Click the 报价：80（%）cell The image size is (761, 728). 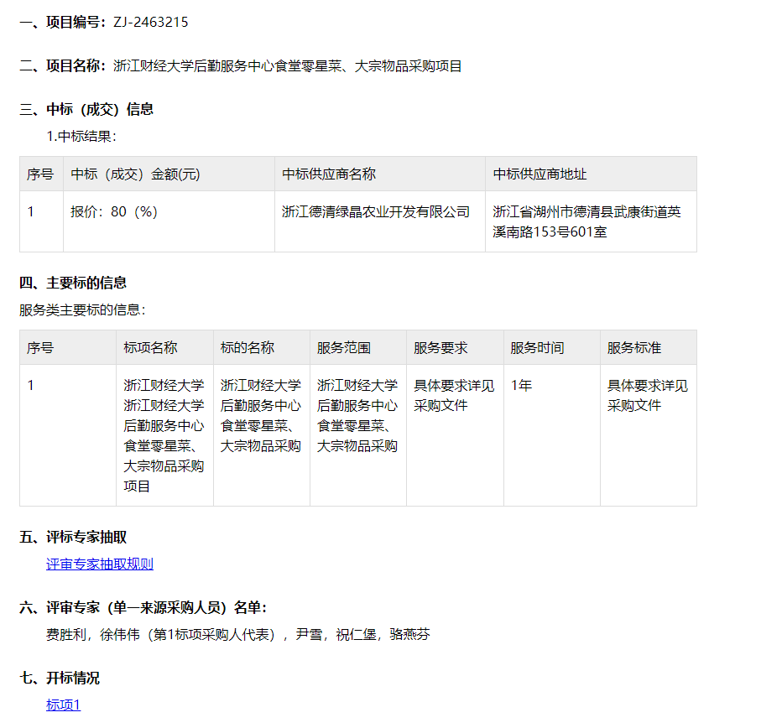coord(114,212)
